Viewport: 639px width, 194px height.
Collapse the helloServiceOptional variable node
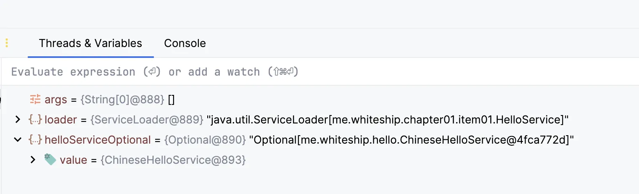pos(17,140)
